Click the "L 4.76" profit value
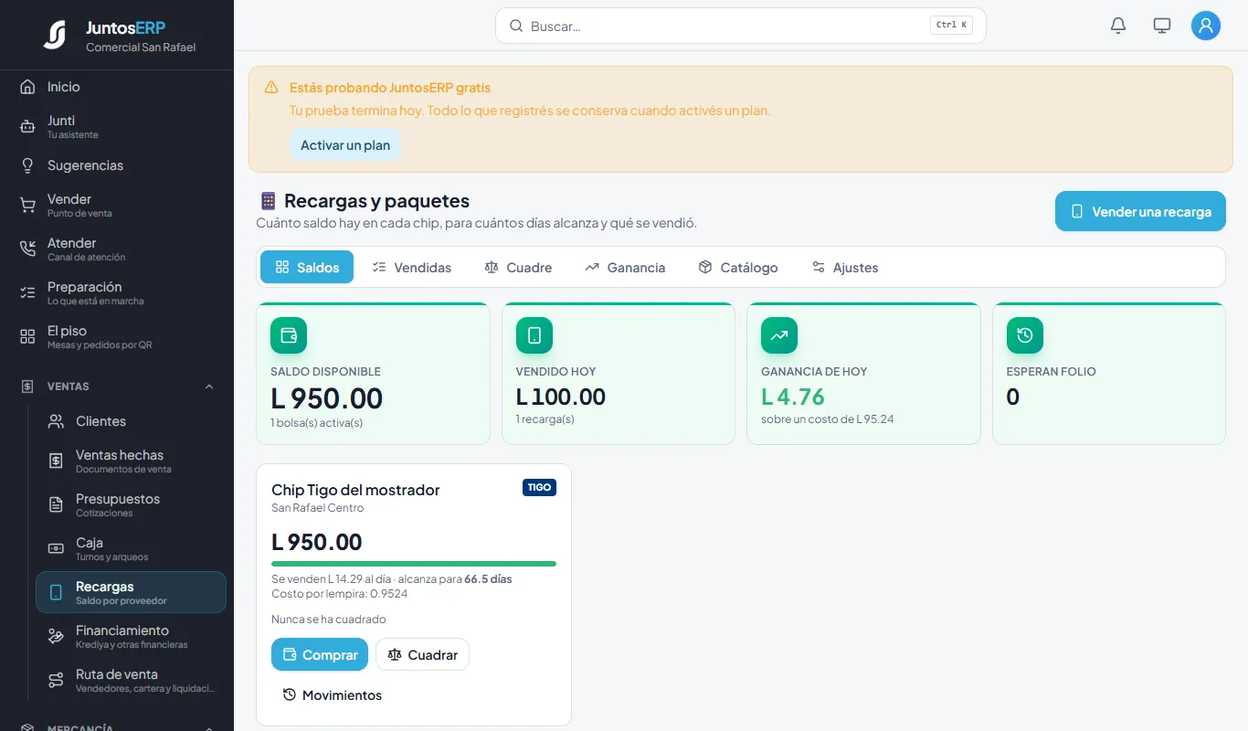The width and height of the screenshot is (1248, 731). pyautogui.click(x=793, y=397)
